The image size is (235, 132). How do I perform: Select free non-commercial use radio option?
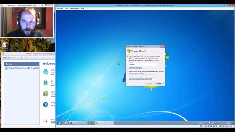click(x=127, y=56)
